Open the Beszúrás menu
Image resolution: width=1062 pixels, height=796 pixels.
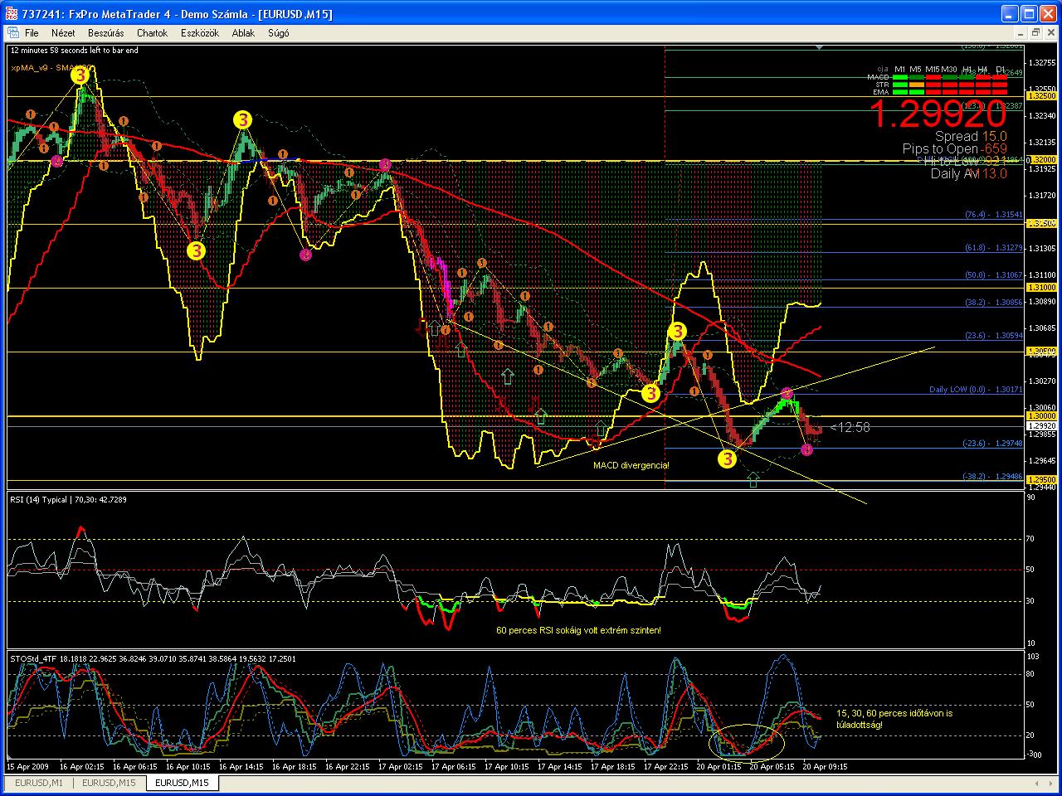pos(105,33)
